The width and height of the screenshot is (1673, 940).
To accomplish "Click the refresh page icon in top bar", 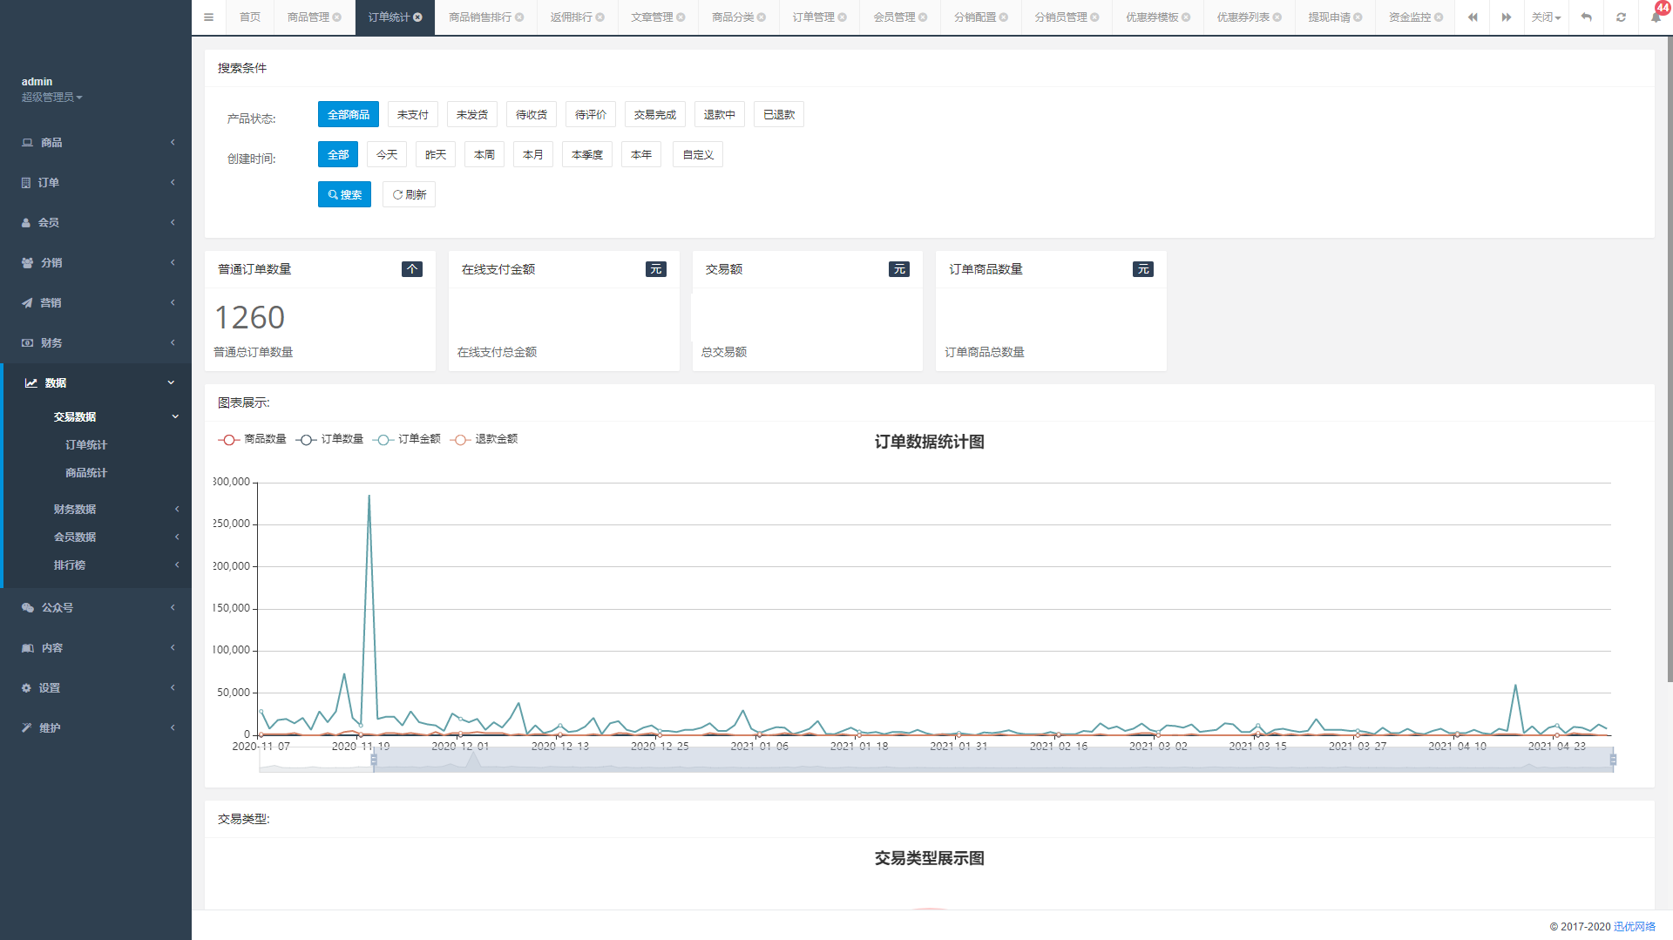I will [1621, 17].
